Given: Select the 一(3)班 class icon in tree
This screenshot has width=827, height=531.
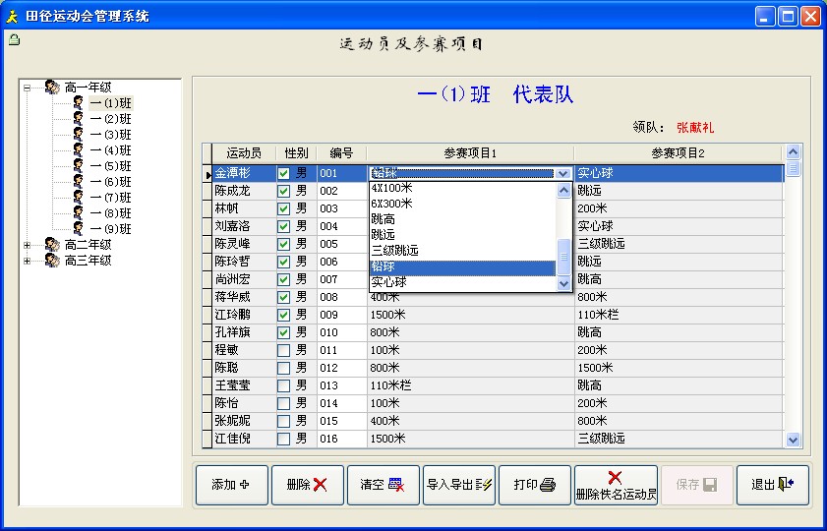Looking at the screenshot, I should point(79,135).
